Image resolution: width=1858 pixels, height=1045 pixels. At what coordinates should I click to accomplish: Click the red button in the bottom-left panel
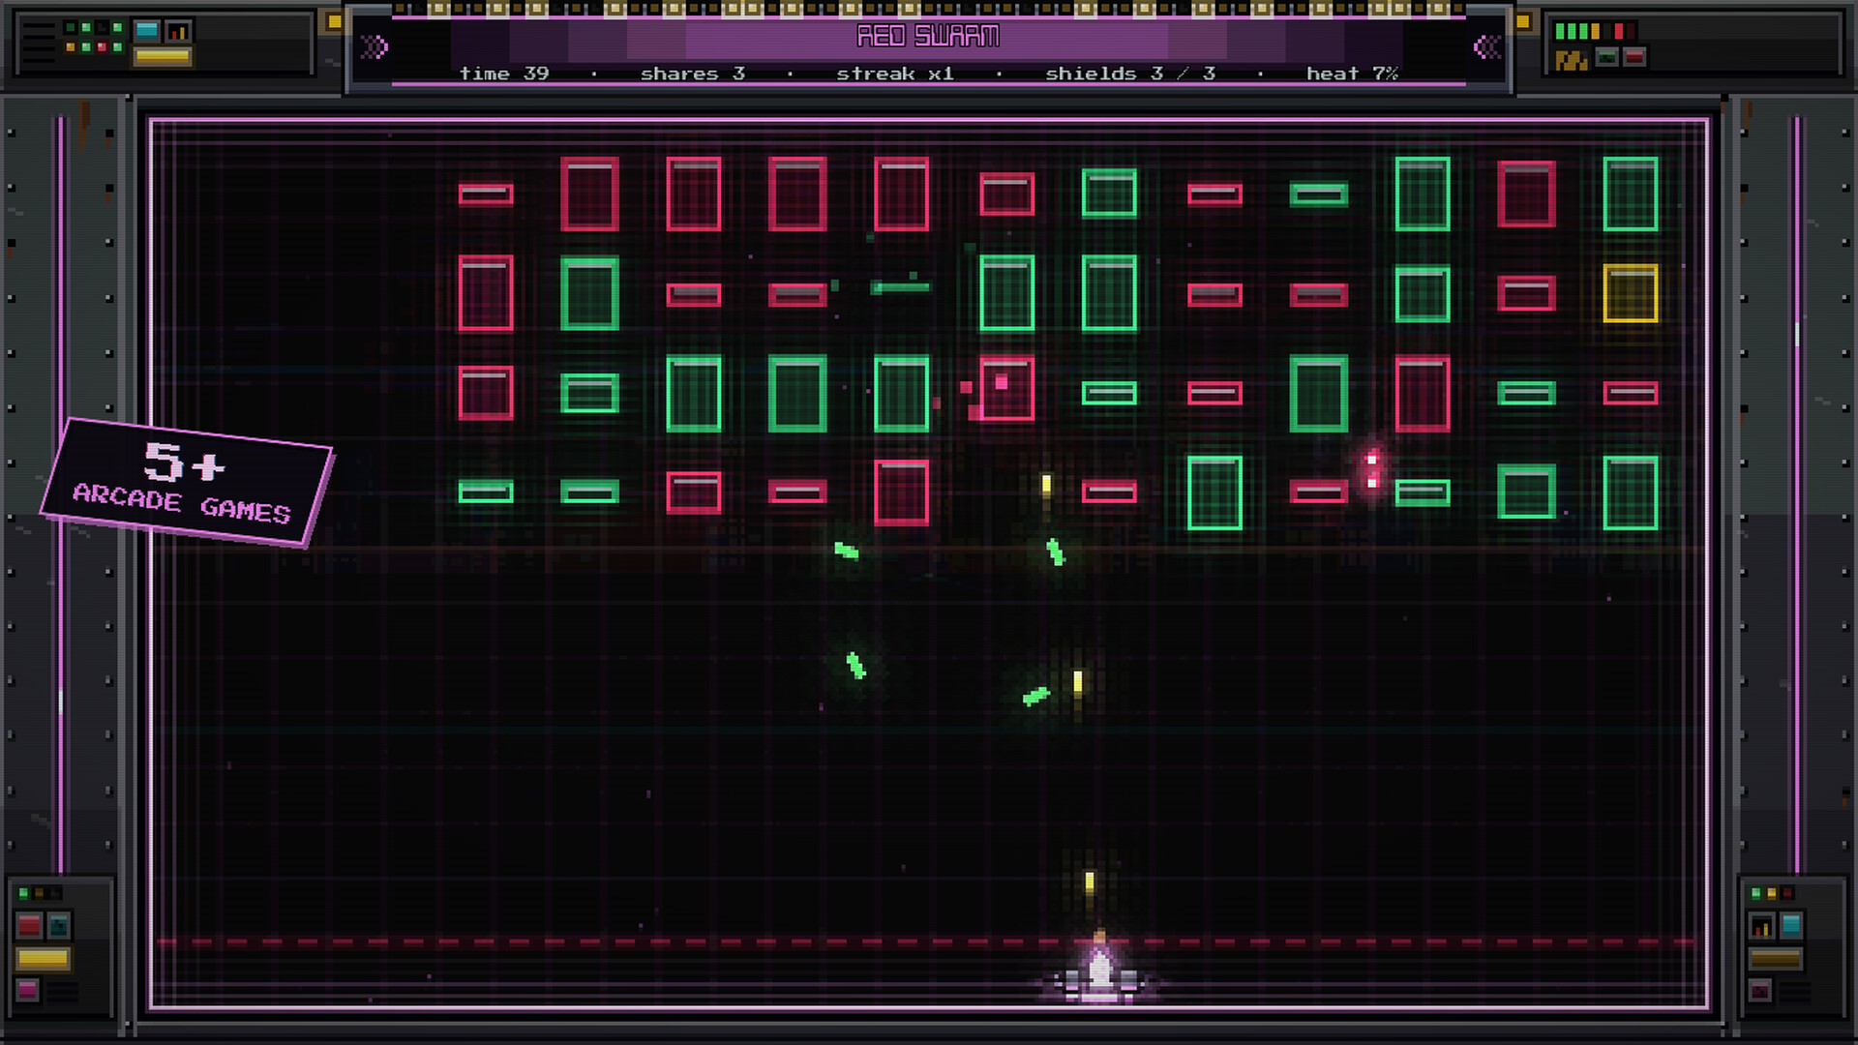tap(29, 925)
